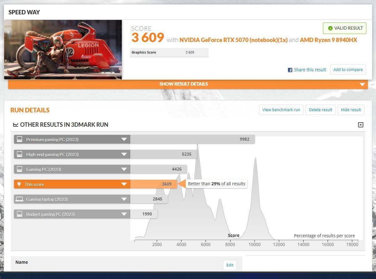This screenshot has height=279, width=376.
Task: Expand the Budget gaming PC (2023) row arrow
Action: 124,214
